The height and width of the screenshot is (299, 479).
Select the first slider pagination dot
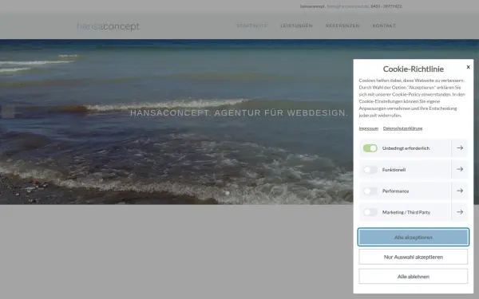click(x=228, y=193)
